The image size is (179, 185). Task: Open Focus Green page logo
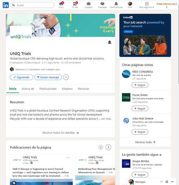point(126,97)
